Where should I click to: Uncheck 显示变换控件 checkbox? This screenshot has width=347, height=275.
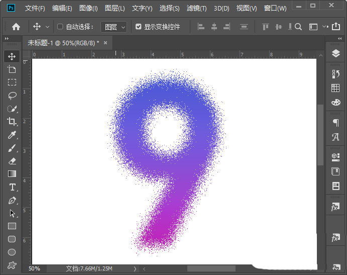tap(138, 27)
